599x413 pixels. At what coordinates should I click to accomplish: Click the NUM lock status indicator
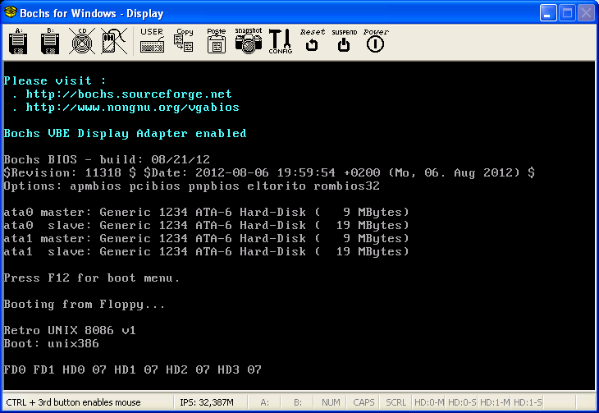click(331, 402)
